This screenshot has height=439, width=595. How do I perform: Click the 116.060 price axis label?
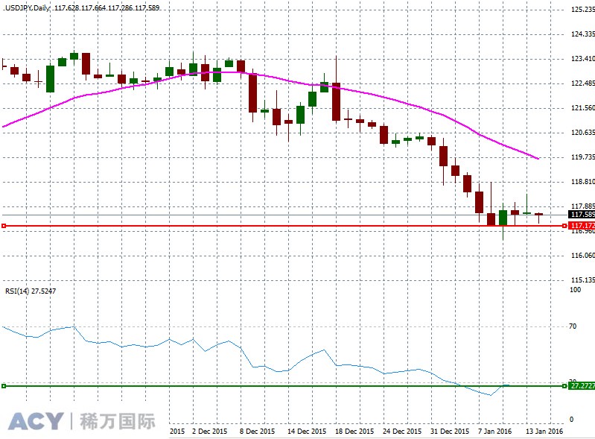(x=583, y=255)
